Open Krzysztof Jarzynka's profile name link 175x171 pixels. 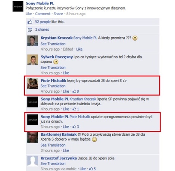point(59,158)
